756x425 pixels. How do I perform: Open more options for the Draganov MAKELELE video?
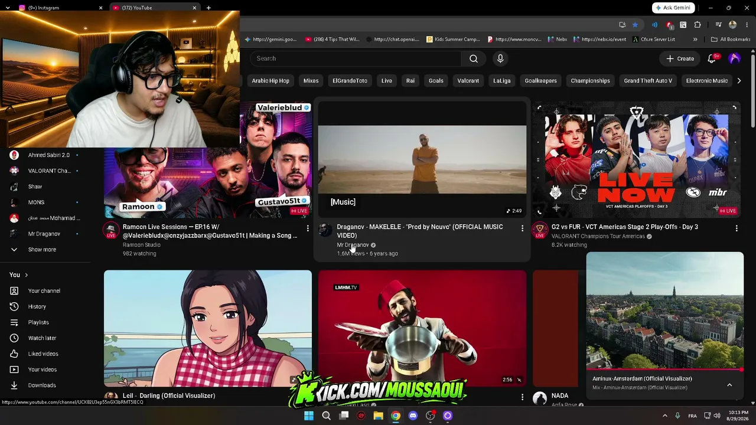522,228
